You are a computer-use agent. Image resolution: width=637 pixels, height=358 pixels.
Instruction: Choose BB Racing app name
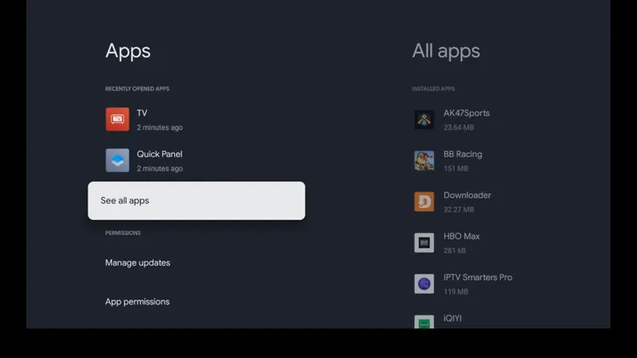[463, 154]
